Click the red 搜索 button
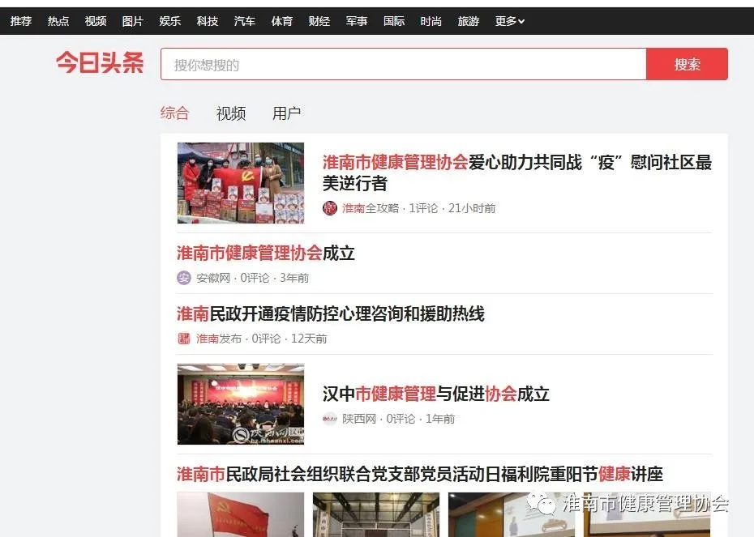 coord(687,64)
